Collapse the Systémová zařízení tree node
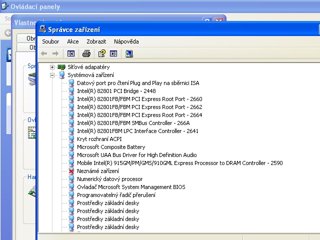 [x=52, y=75]
